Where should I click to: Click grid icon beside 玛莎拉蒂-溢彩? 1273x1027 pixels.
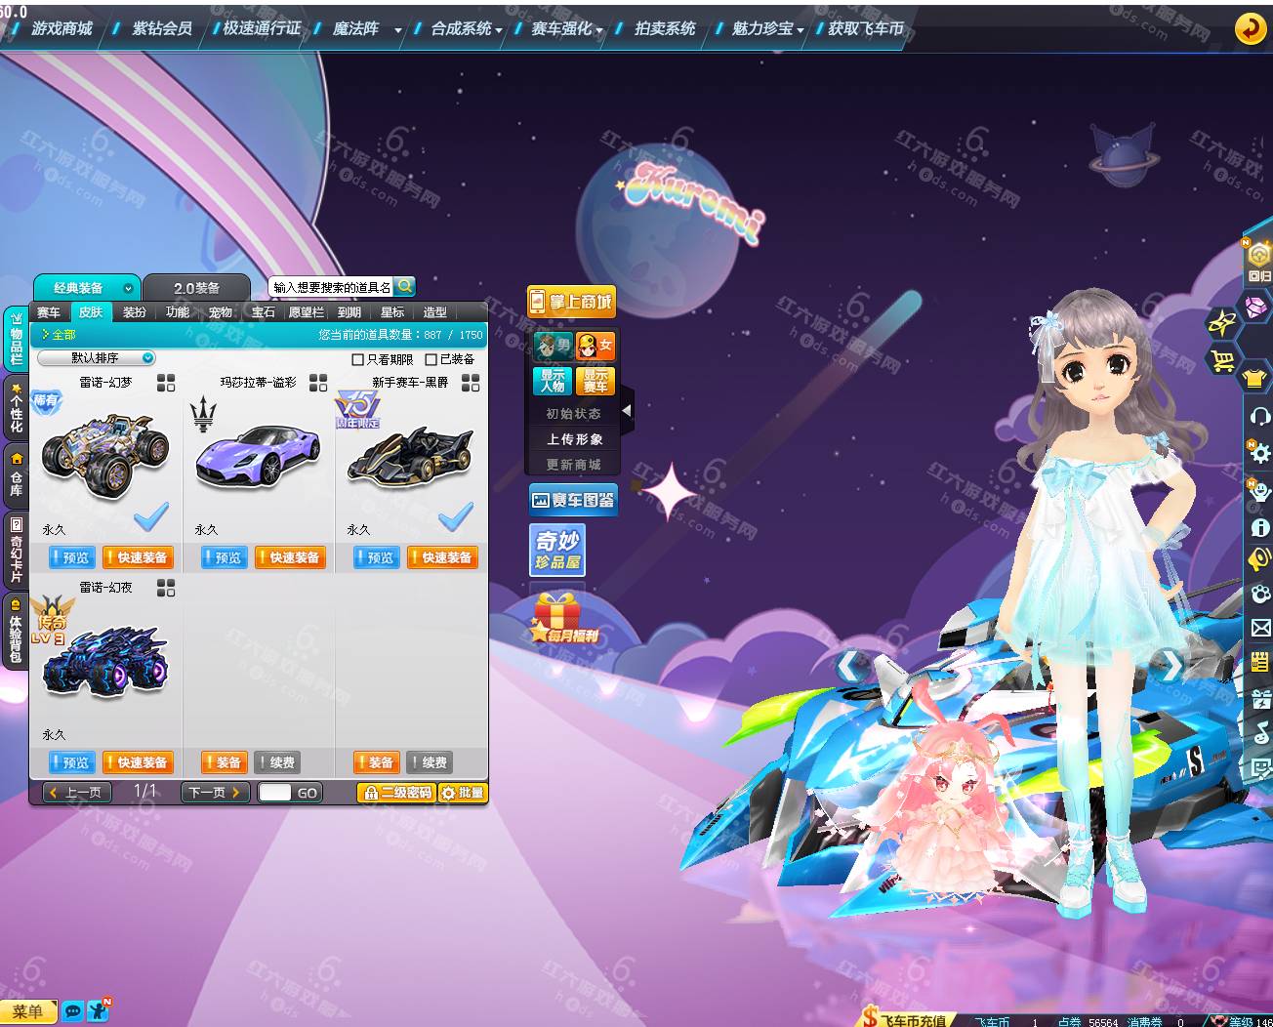318,383
